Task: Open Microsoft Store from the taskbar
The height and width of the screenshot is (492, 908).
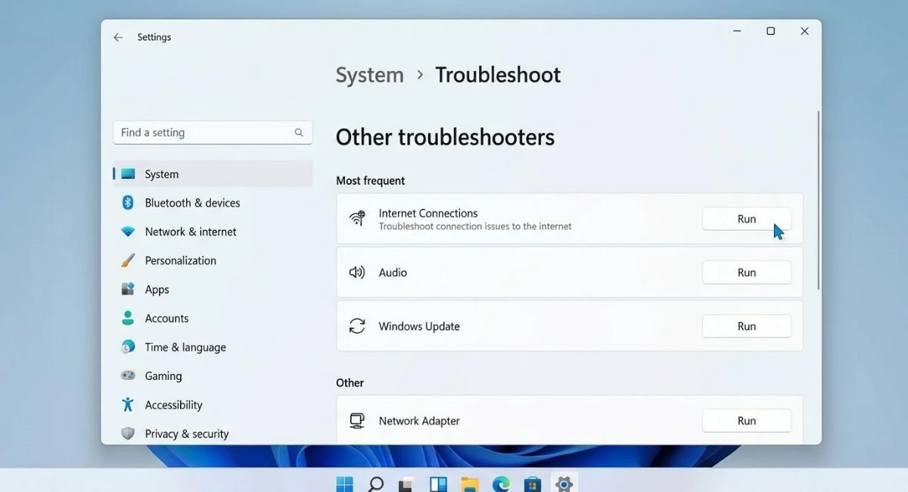Action: click(533, 484)
